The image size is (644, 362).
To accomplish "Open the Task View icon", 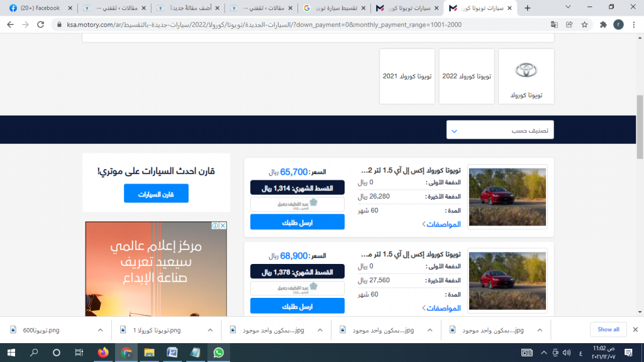I will [x=79, y=353].
